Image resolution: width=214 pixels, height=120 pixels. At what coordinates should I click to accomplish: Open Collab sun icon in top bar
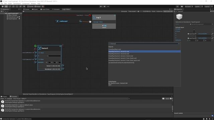click(x=178, y=7)
